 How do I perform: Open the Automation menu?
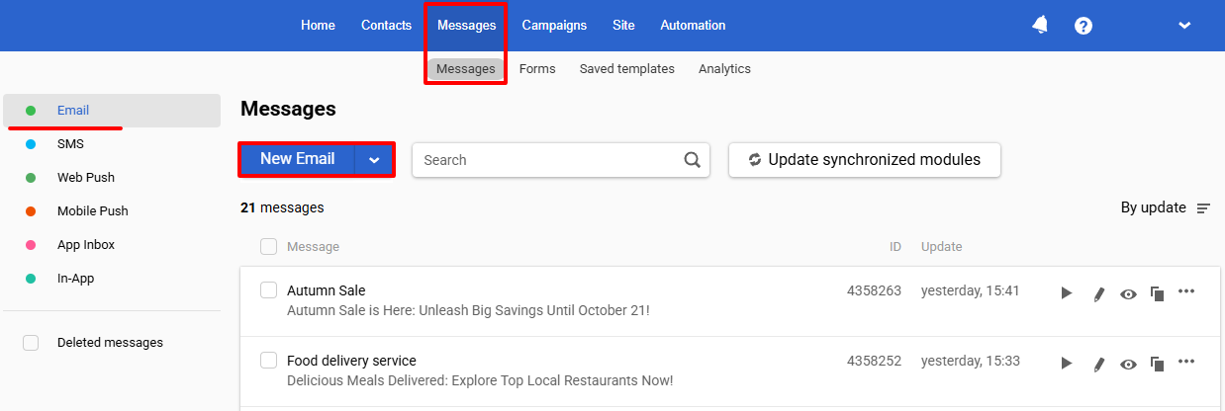point(693,26)
